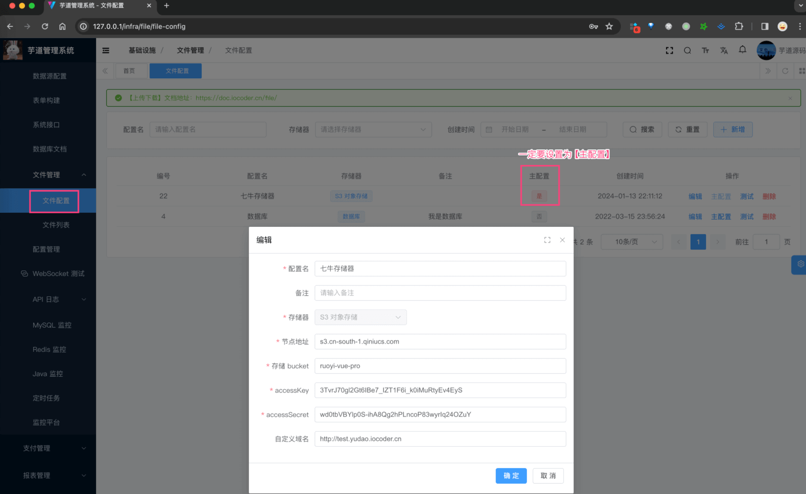Open the notification bell icon

tap(742, 50)
